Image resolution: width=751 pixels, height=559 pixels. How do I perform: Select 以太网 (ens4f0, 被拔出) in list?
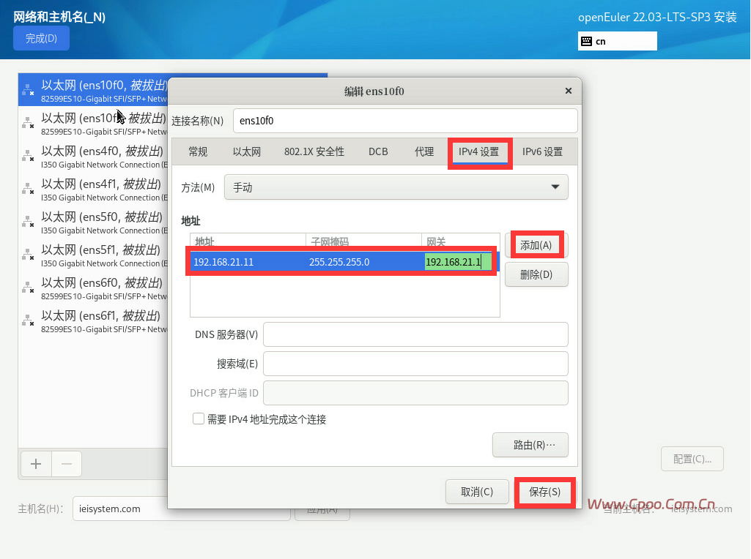pyautogui.click(x=93, y=157)
